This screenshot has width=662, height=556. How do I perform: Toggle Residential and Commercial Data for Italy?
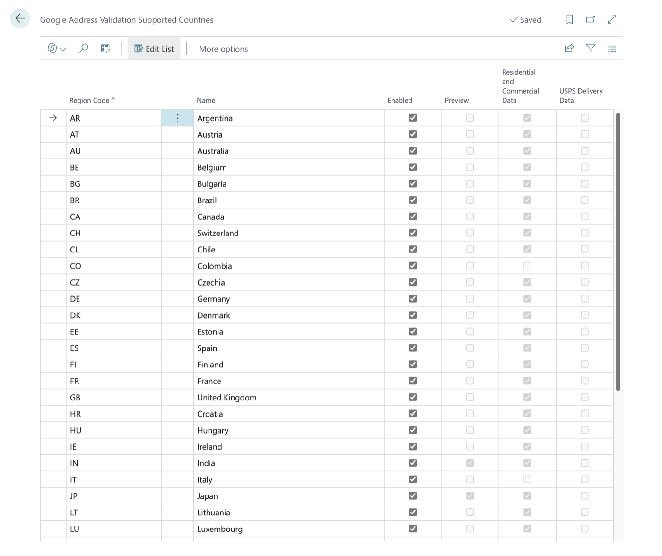click(527, 479)
